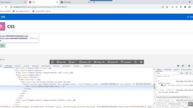Add a new style rule with plus icon
The width and height of the screenshot is (193, 108).
click(x=191, y=73)
